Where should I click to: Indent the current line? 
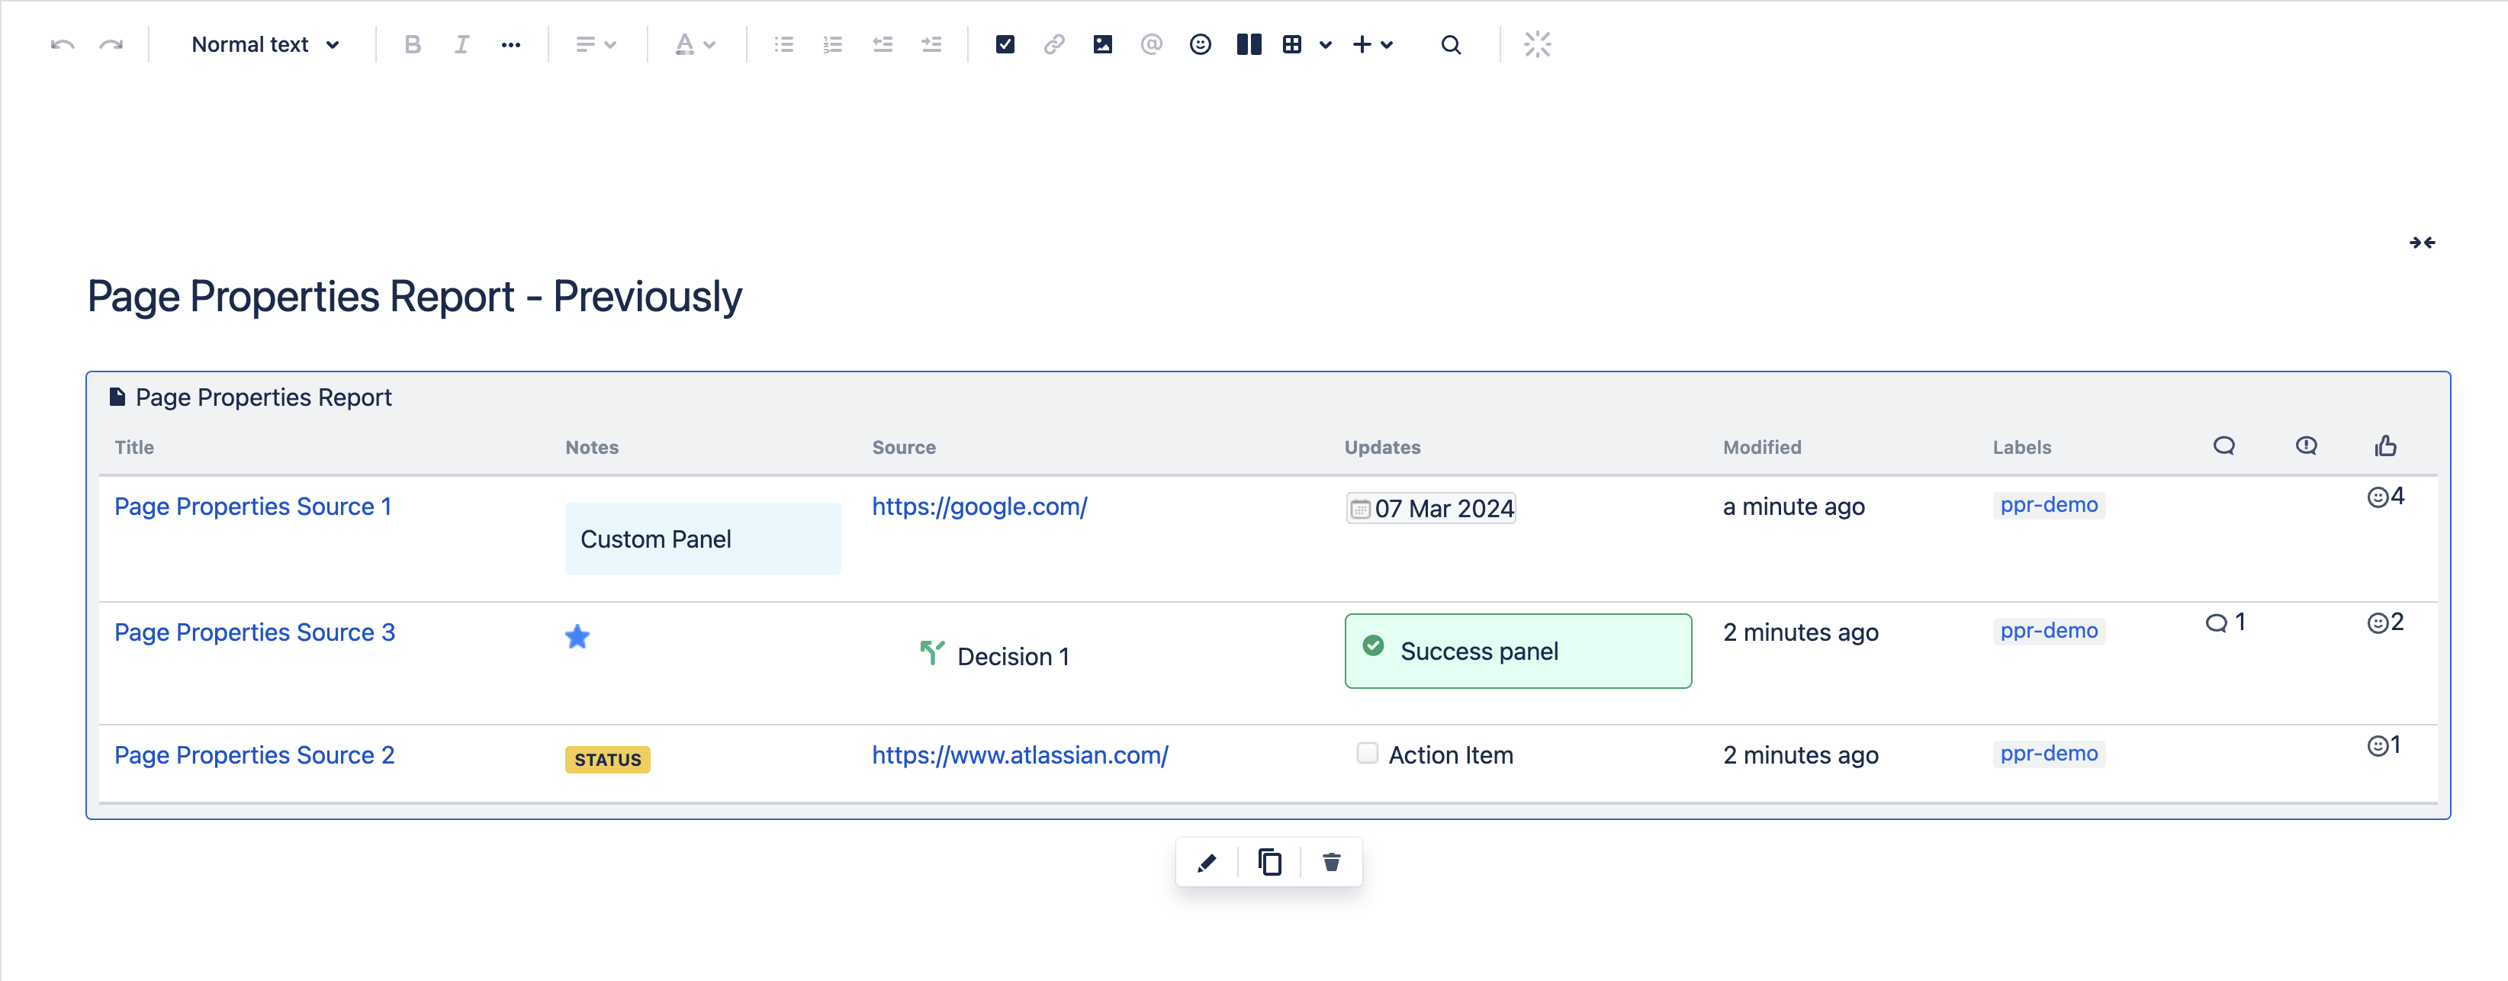click(932, 45)
